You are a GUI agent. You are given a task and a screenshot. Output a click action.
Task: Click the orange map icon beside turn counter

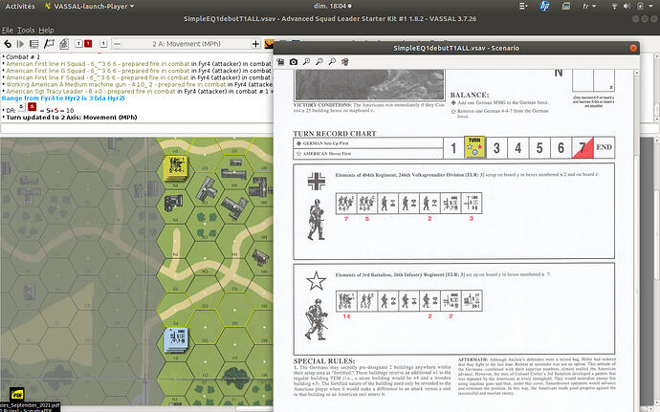(269, 44)
